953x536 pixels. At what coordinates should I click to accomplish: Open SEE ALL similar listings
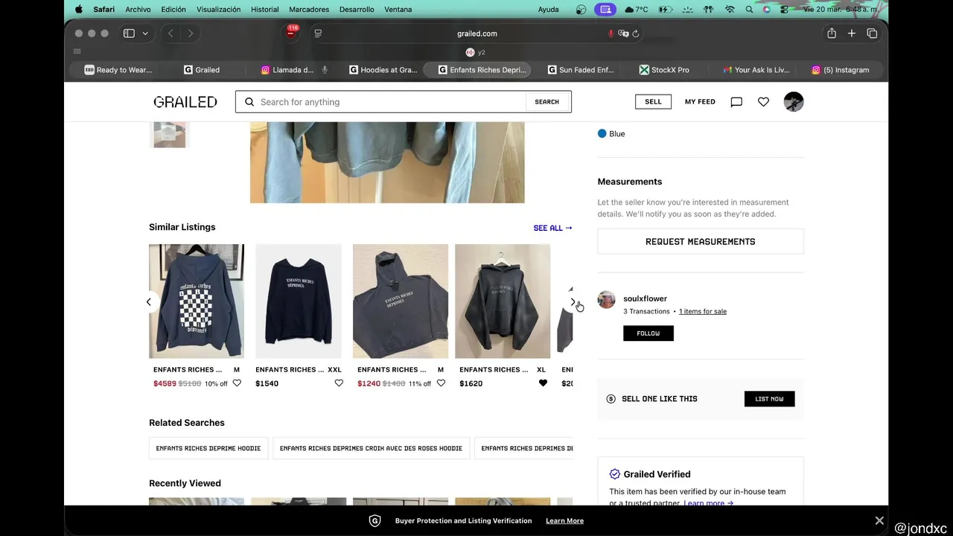[552, 228]
